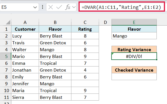The image size is (167, 104).
Task: Select the Walter cell
Action: tap(25, 49)
